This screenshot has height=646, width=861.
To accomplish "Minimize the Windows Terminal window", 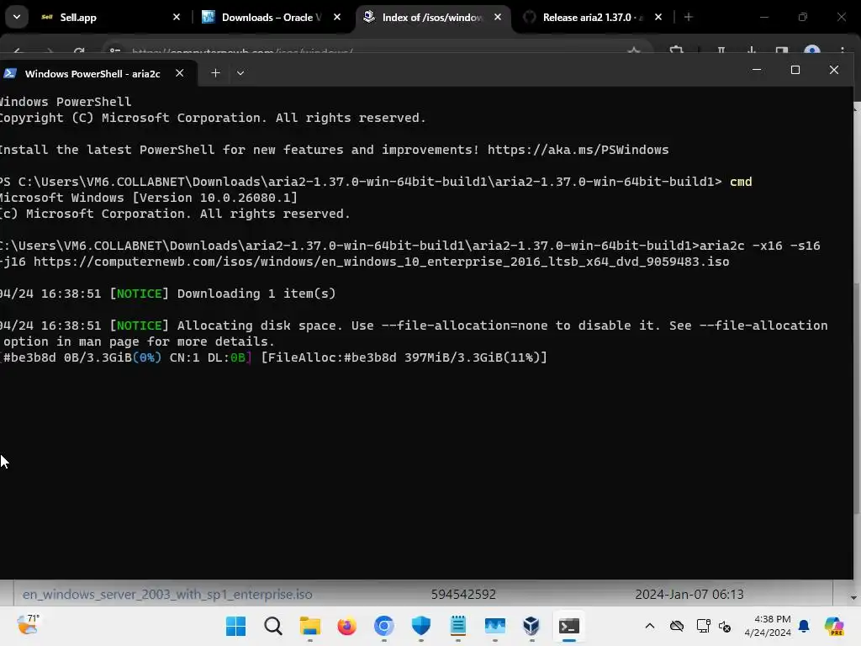I will 757,70.
